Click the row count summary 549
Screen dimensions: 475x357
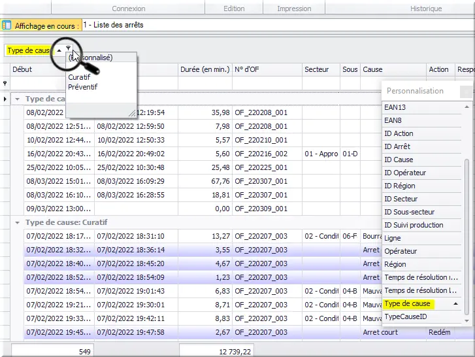[x=53, y=352]
